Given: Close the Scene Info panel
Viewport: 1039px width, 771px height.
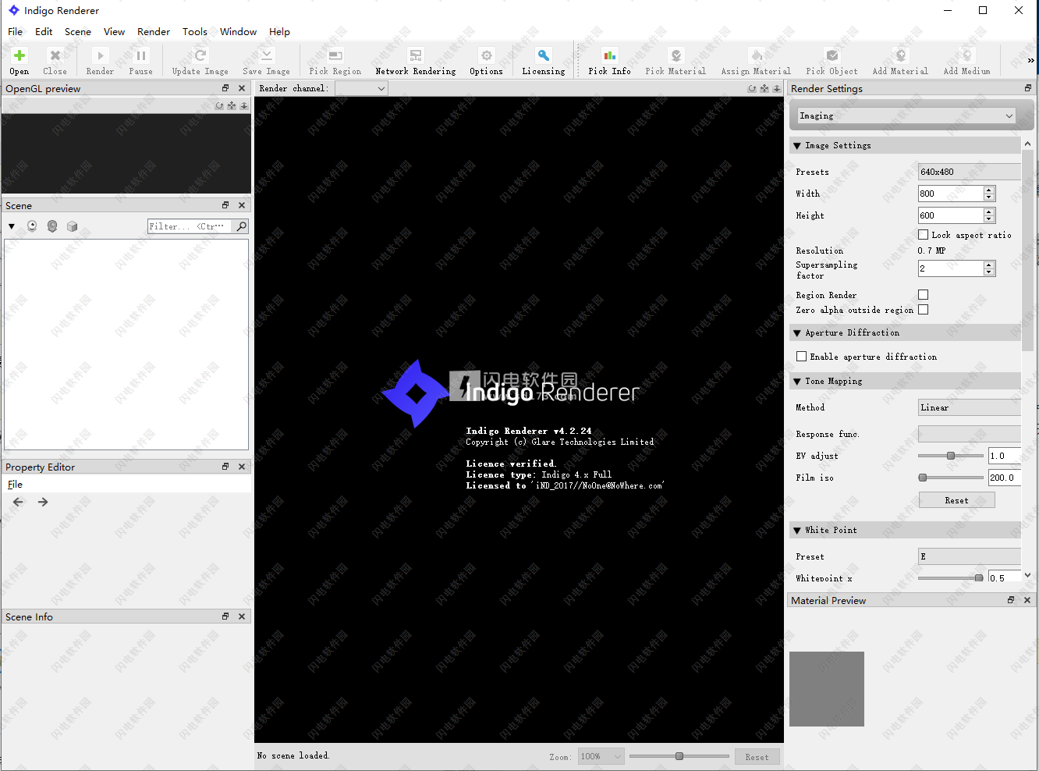Looking at the screenshot, I should click(242, 616).
